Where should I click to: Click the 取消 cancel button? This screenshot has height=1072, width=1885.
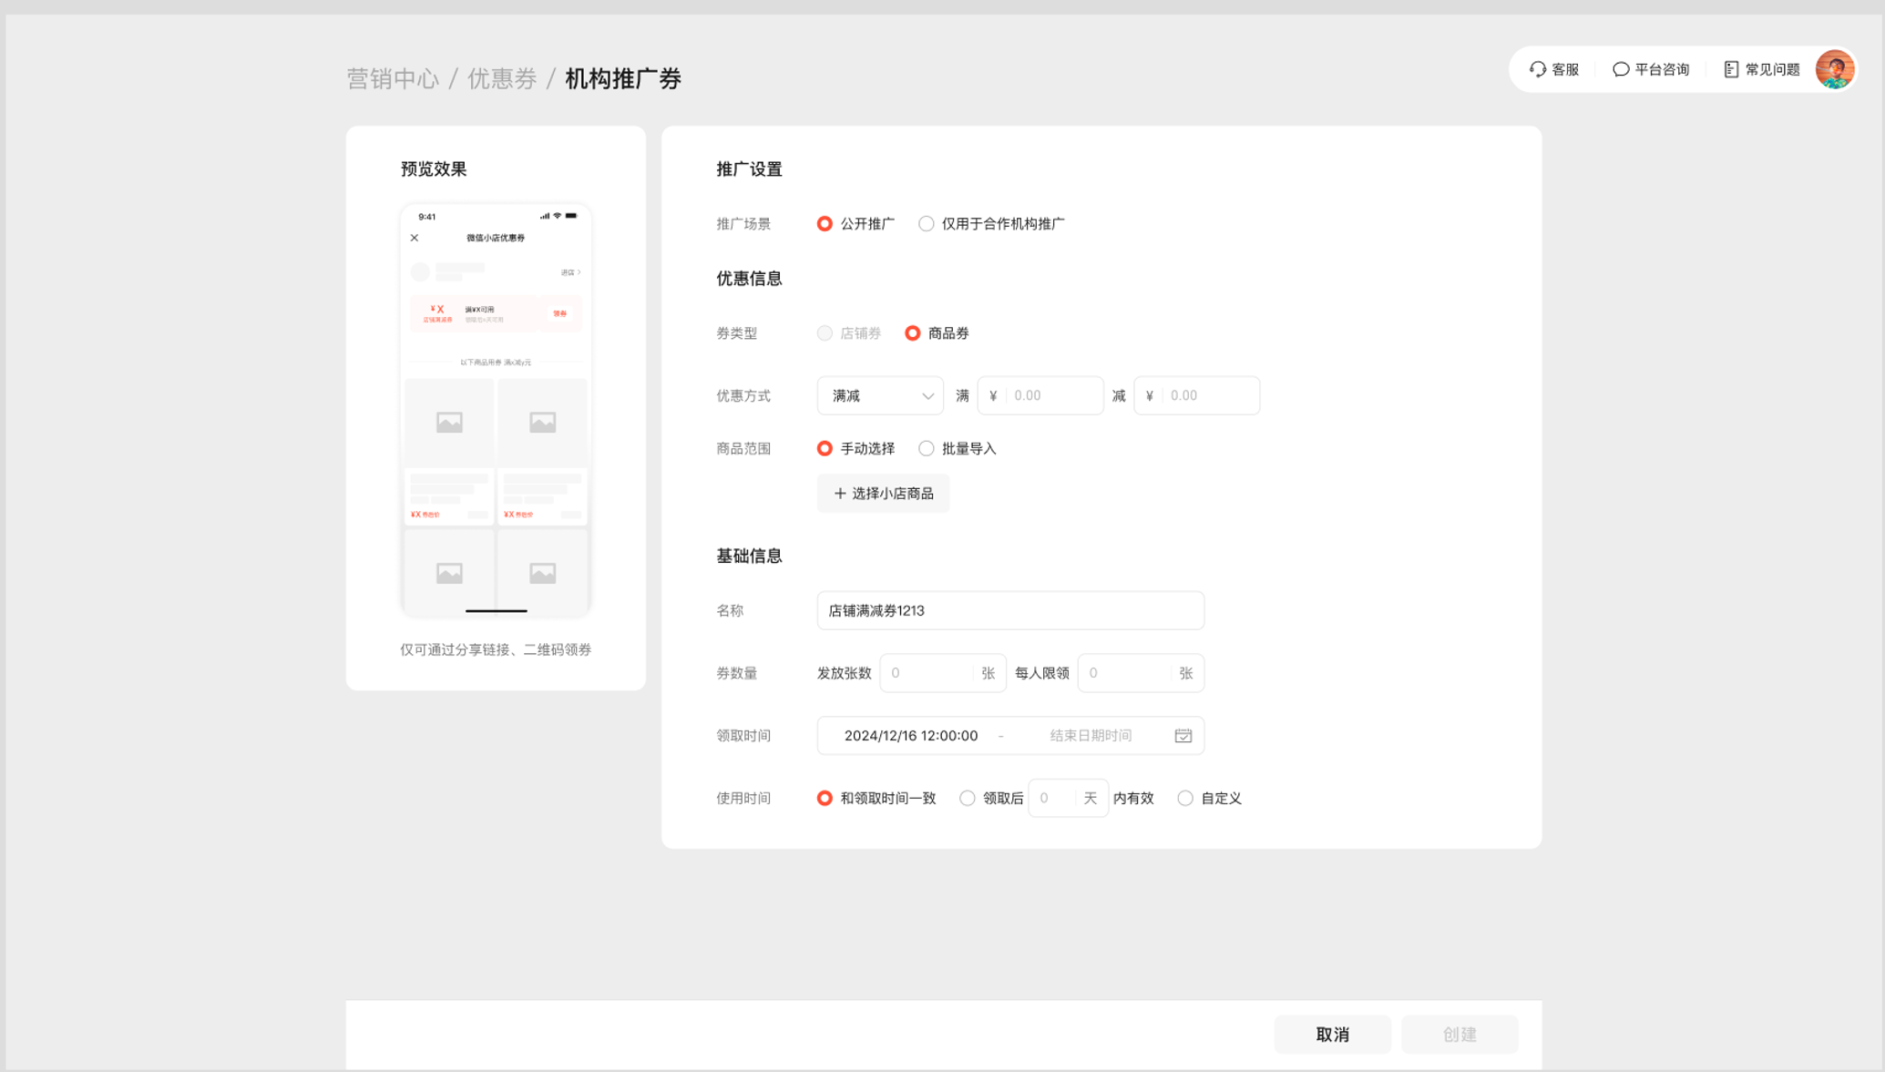click(1332, 1035)
